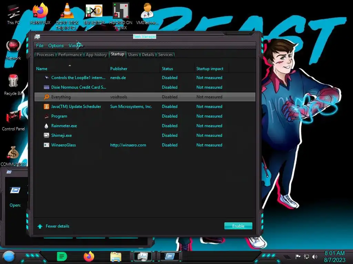The height and width of the screenshot is (264, 353).
Task: Click the Run dialog taskbar button
Action: tap(170, 256)
